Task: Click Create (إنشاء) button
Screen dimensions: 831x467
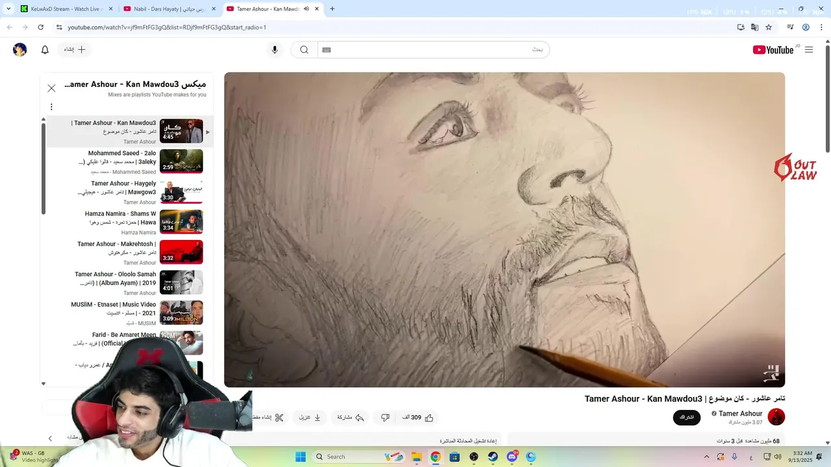Action: tap(75, 50)
